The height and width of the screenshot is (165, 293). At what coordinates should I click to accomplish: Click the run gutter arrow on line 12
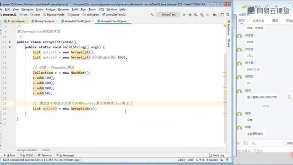point(10,47)
